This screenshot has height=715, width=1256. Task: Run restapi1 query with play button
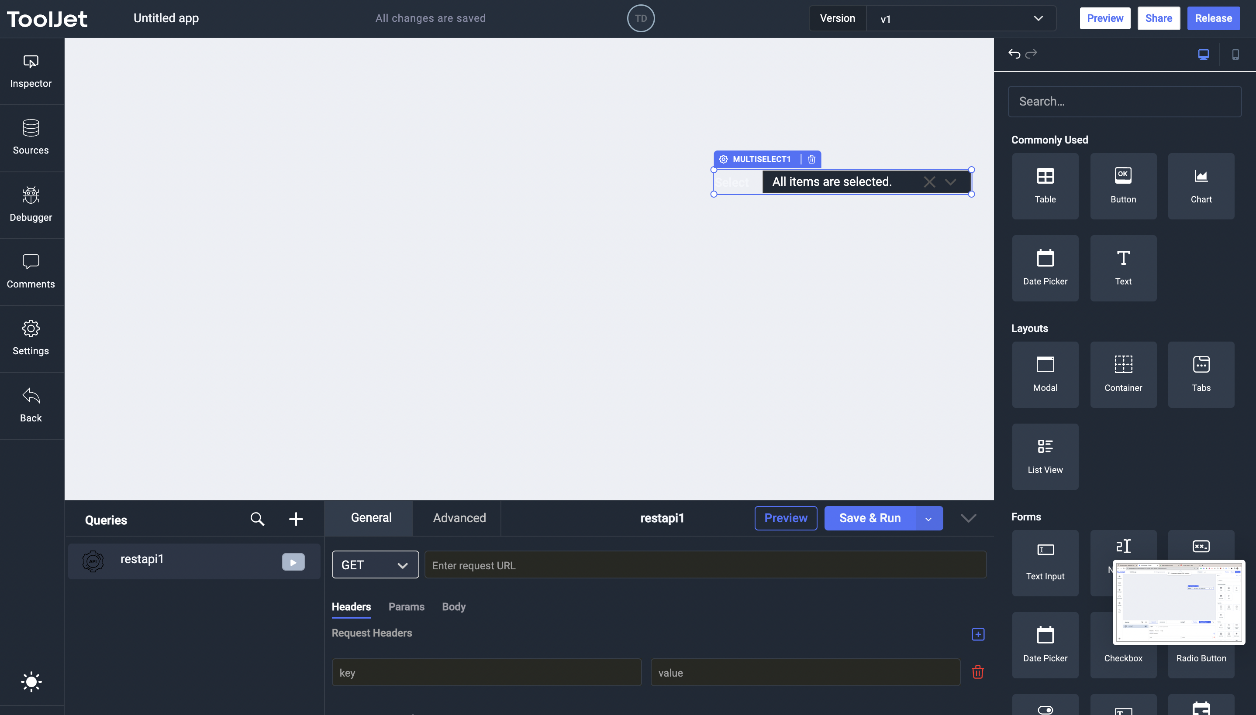293,562
